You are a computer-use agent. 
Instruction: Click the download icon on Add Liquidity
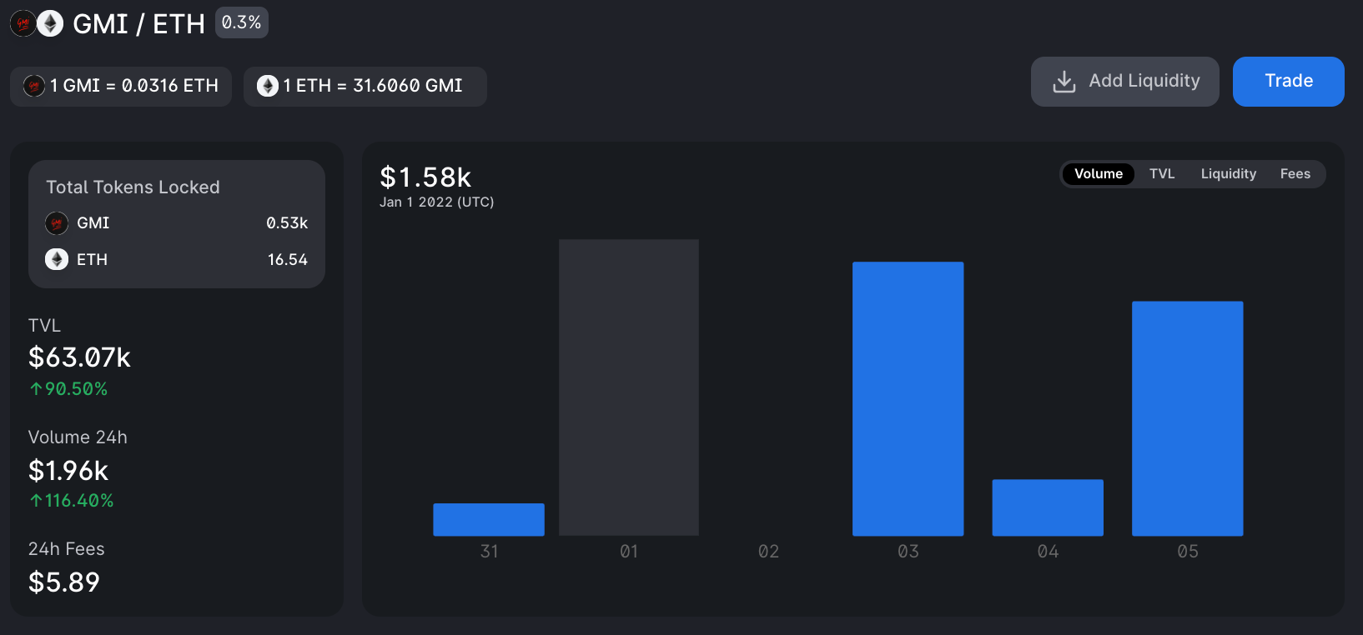coord(1064,82)
